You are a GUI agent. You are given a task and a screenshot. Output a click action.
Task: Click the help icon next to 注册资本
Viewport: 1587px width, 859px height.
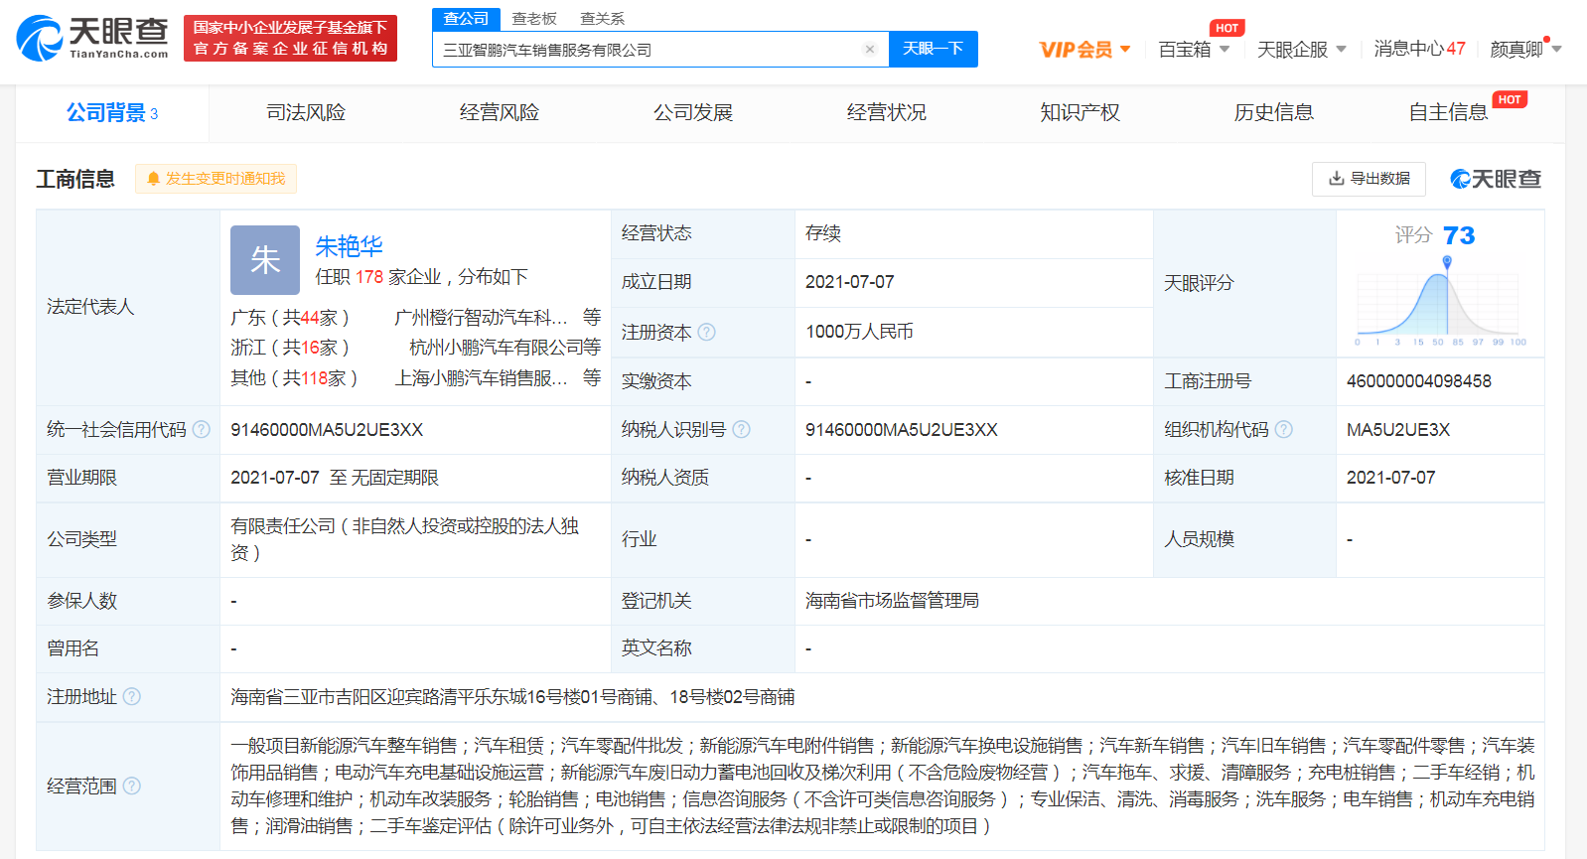click(x=706, y=333)
